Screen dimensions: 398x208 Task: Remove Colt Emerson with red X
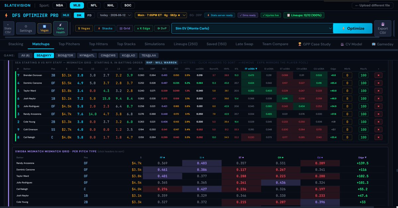[379, 130]
